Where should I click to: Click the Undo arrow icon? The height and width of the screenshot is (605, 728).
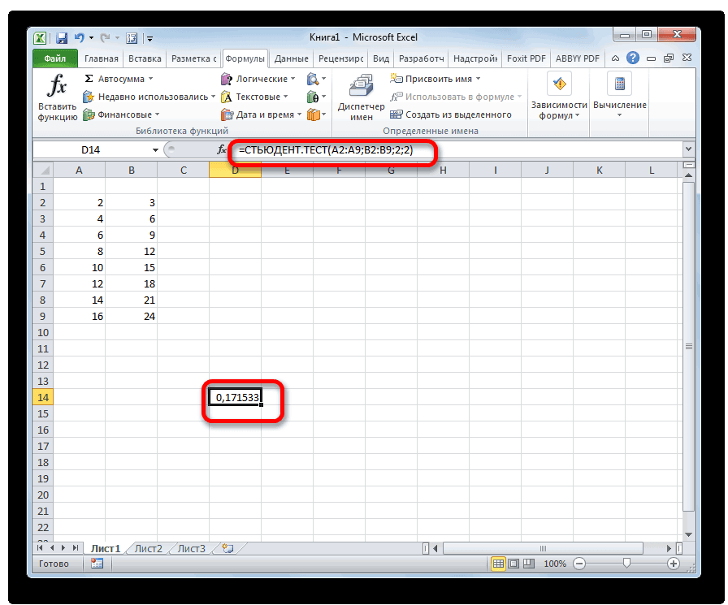tap(80, 37)
